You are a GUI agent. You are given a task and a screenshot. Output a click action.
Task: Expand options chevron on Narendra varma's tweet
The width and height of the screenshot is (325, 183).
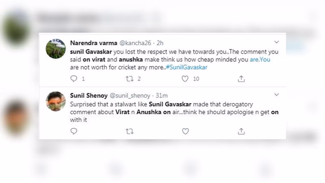pyautogui.click(x=277, y=42)
